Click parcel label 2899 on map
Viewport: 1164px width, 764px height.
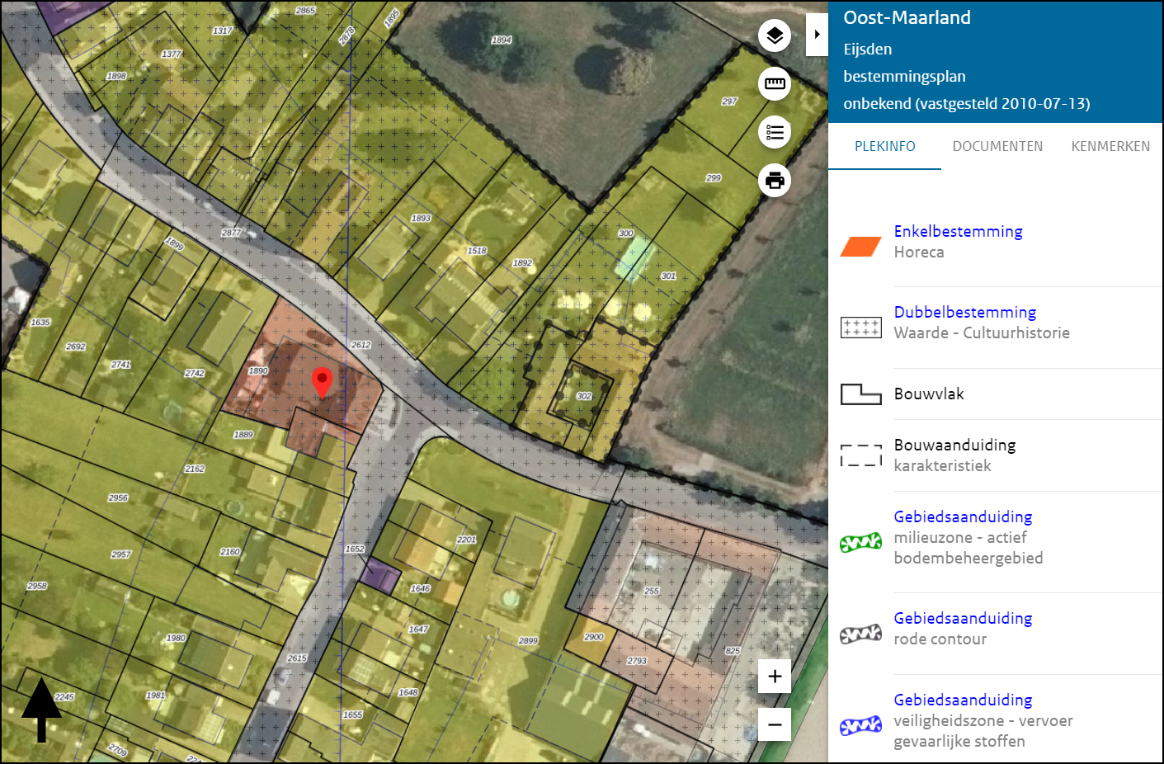528,640
